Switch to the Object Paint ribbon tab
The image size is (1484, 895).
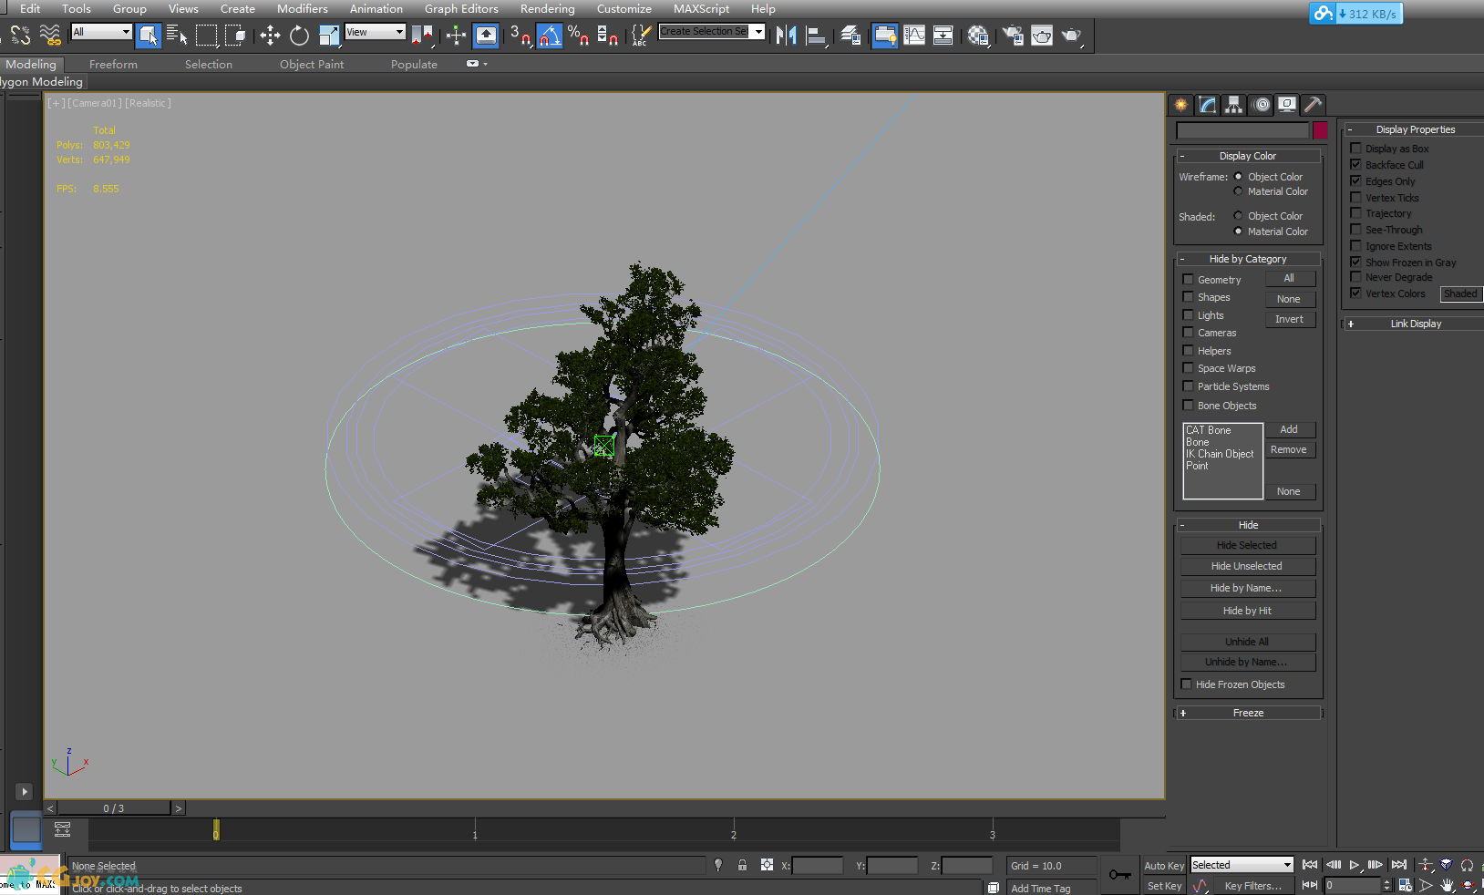(x=312, y=65)
